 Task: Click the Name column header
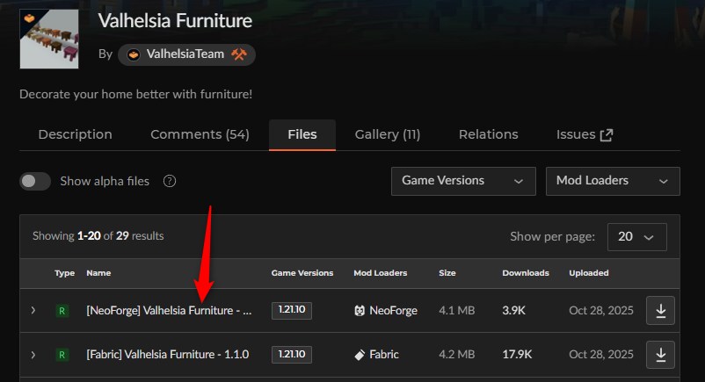point(98,273)
